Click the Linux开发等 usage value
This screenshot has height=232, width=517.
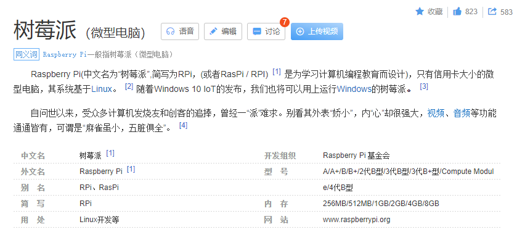tap(99, 220)
